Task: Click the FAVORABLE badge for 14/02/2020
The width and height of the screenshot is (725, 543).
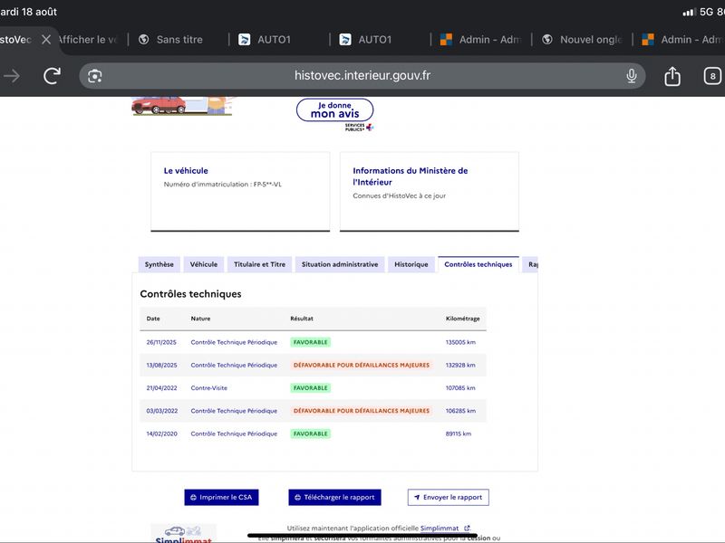Action: click(310, 433)
